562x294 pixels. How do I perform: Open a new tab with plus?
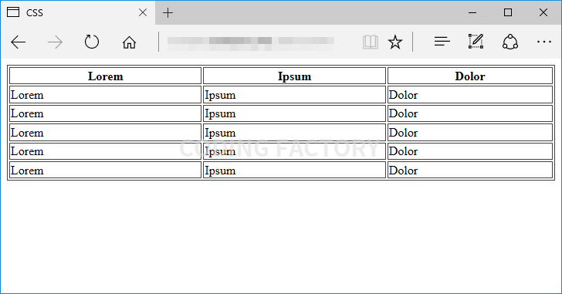click(x=168, y=13)
